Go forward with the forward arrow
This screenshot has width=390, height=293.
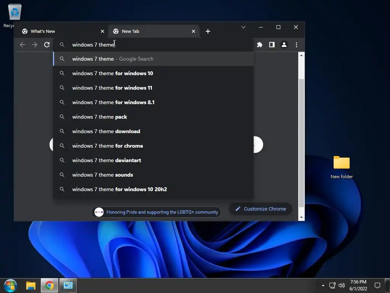click(x=35, y=45)
